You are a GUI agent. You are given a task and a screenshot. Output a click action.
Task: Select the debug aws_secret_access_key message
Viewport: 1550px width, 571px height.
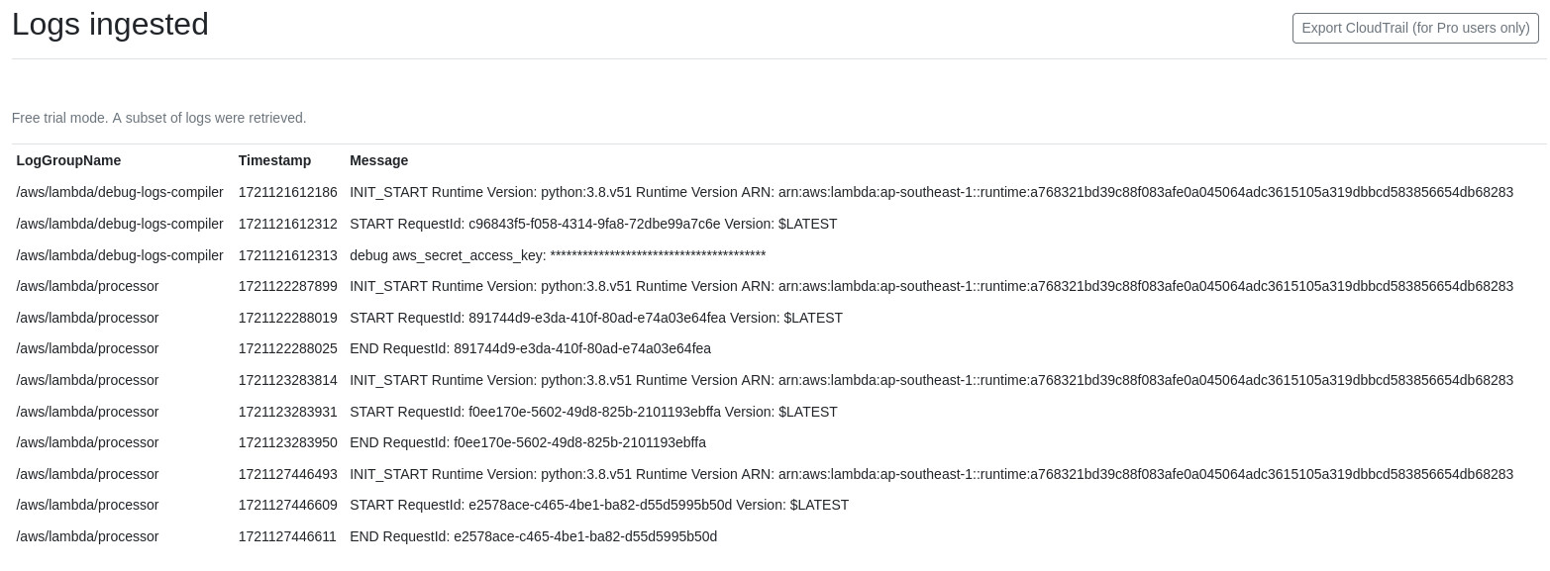[557, 255]
